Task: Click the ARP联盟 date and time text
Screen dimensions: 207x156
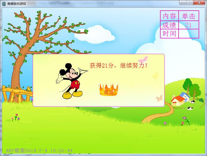Action: (x=39, y=150)
